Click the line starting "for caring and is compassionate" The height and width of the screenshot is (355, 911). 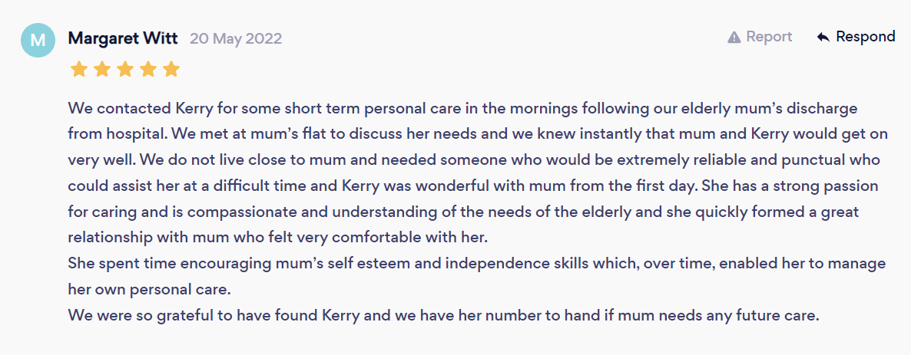pyautogui.click(x=463, y=212)
